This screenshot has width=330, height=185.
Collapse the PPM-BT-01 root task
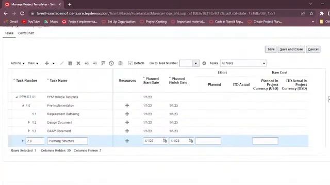[x=16, y=97]
